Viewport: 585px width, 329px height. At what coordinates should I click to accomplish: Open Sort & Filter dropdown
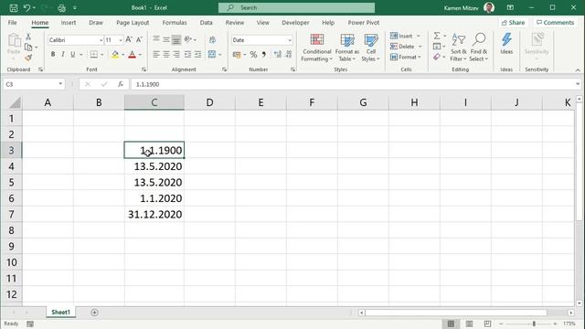[x=458, y=48]
